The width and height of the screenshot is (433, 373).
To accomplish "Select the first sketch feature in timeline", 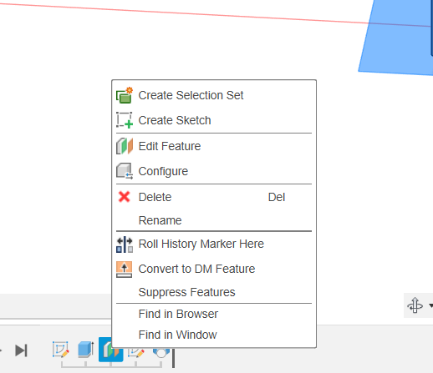I will 60,350.
